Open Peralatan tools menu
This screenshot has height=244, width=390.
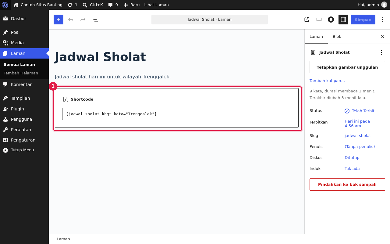pos(24,130)
